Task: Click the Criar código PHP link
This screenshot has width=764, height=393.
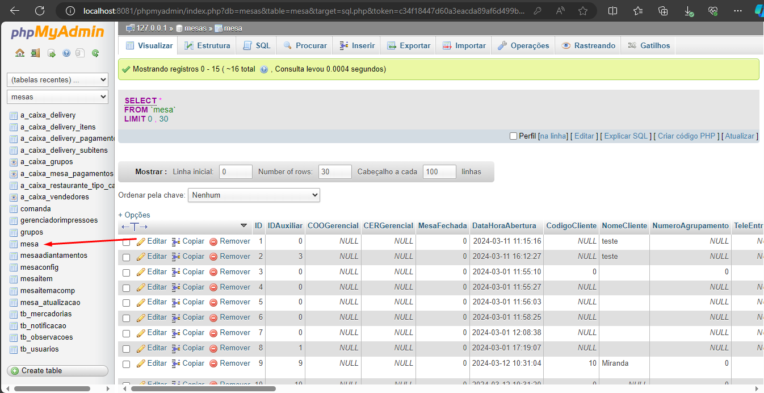Action: tap(686, 136)
